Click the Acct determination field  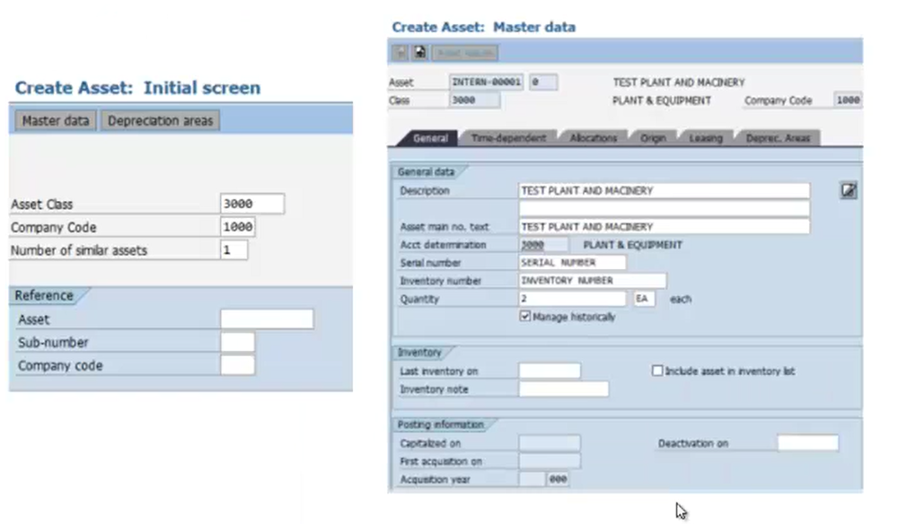(x=543, y=244)
